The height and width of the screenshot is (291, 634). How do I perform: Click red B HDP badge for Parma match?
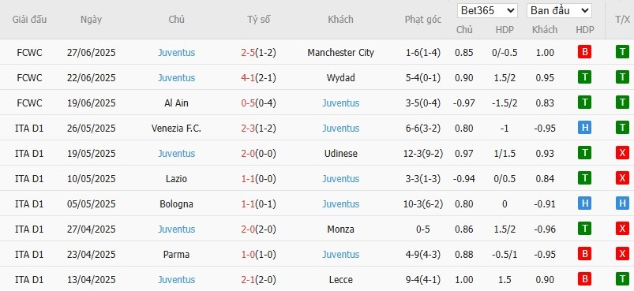coord(584,254)
